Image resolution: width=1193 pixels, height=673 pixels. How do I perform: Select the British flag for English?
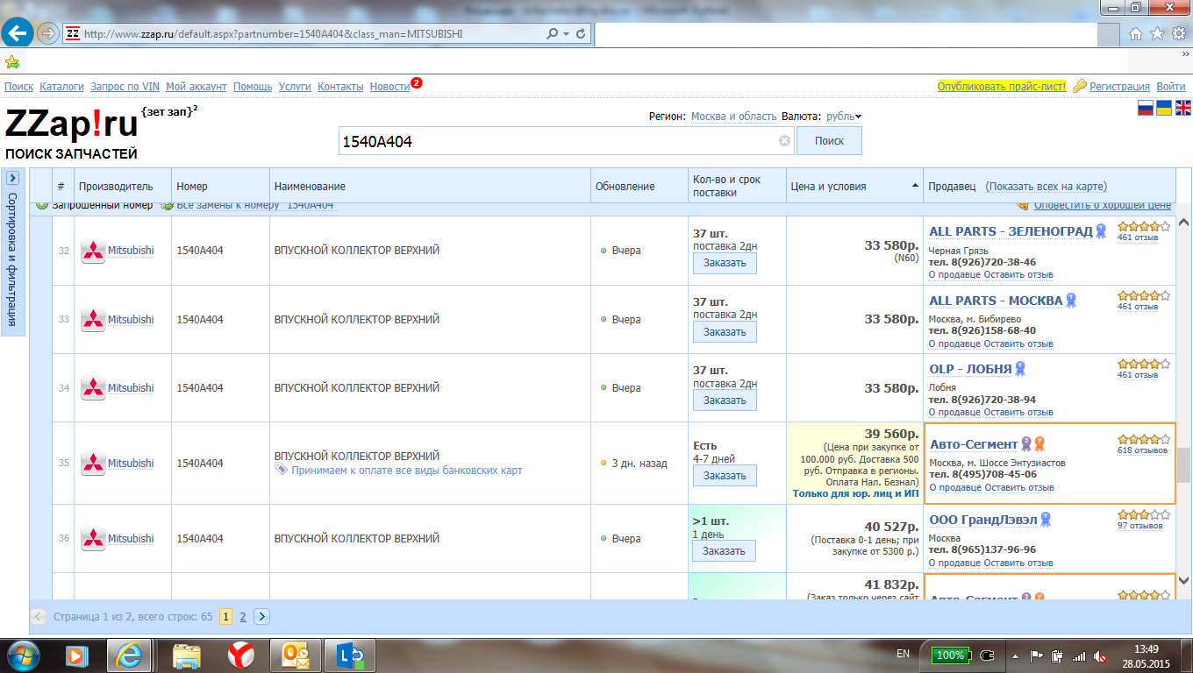(1183, 108)
